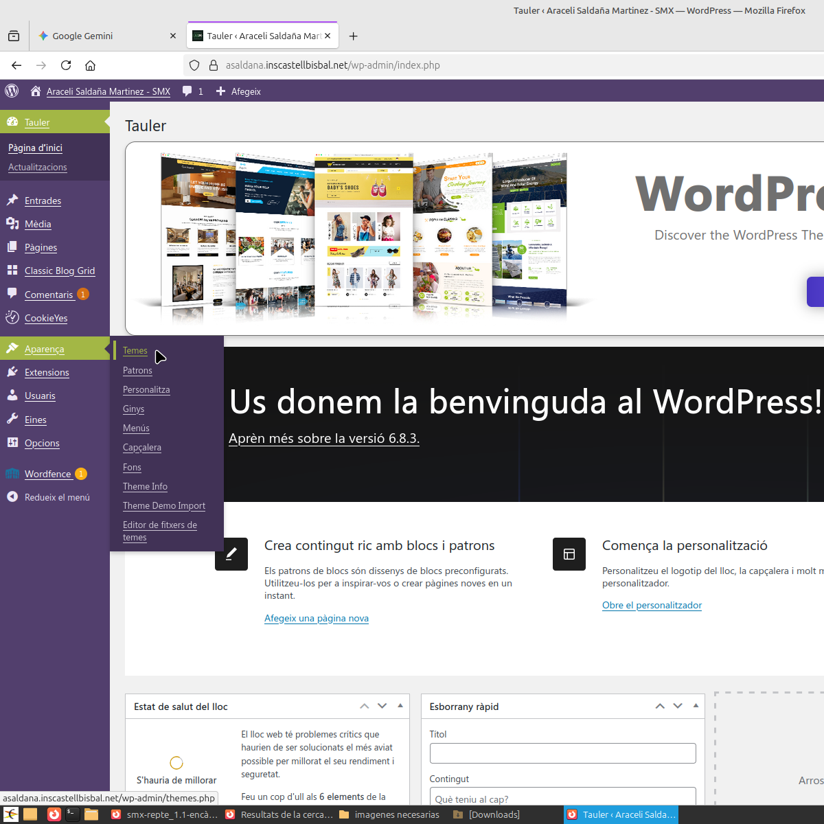
Task: Click the Wordfence sidebar icon
Action: (12, 474)
